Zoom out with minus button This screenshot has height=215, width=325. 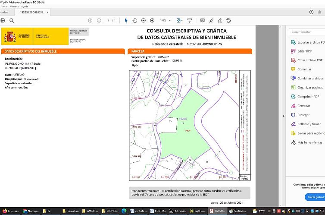coord(144,20)
